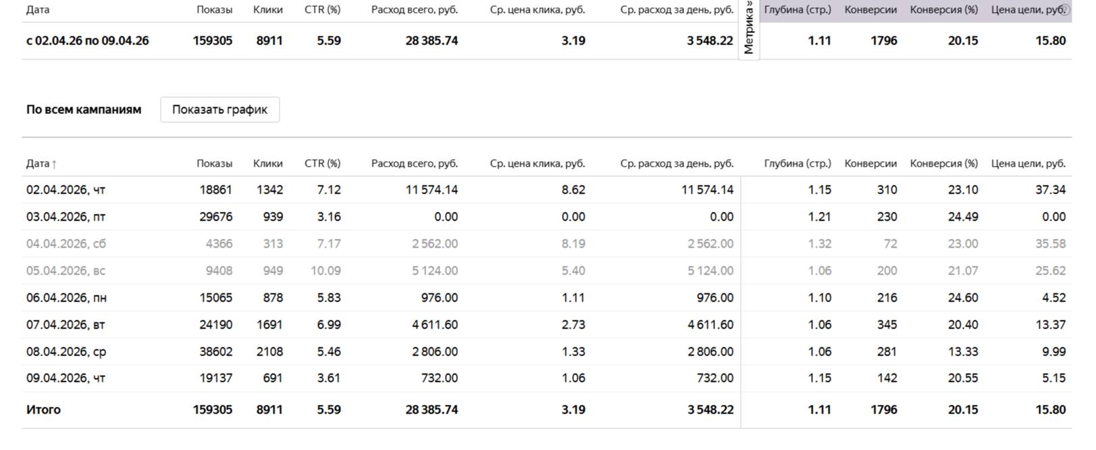Viewport: 1096px width, 450px height.
Task: Sort daily table by Показы column
Action: tap(214, 163)
